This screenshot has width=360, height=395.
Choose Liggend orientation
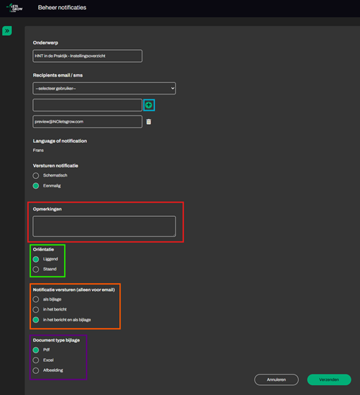(x=36, y=259)
